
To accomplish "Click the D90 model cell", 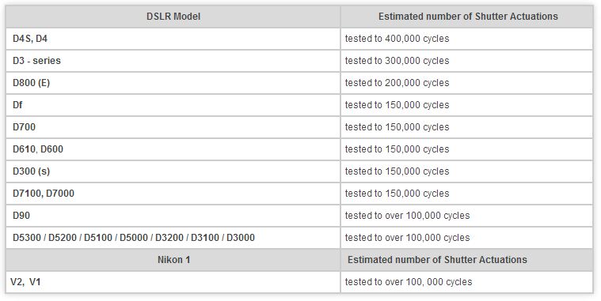I will click(x=173, y=216).
